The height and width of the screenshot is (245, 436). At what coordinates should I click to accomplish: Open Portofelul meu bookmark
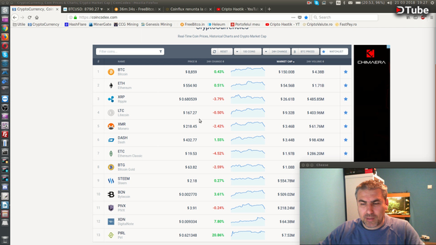(x=245, y=24)
